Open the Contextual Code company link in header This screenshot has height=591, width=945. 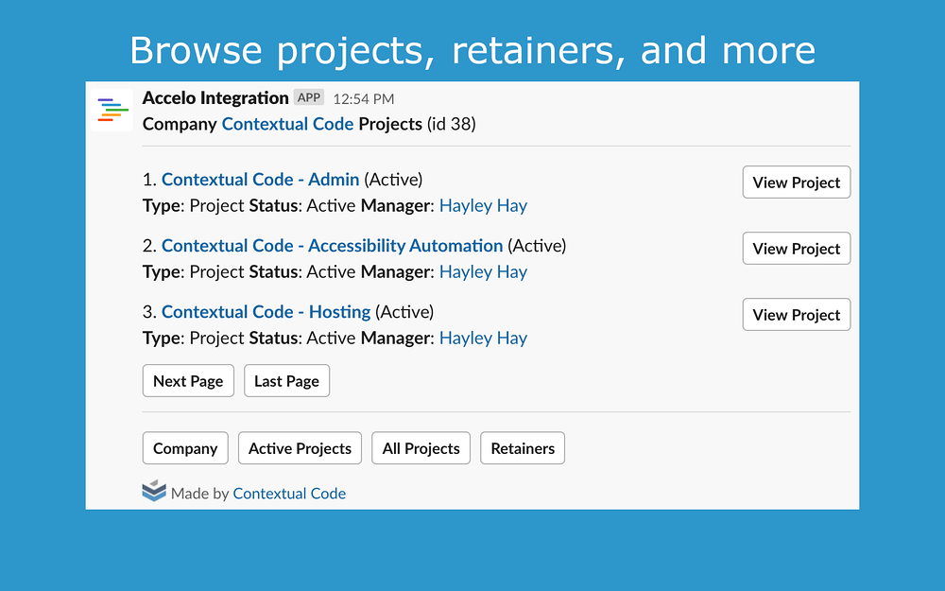click(287, 124)
